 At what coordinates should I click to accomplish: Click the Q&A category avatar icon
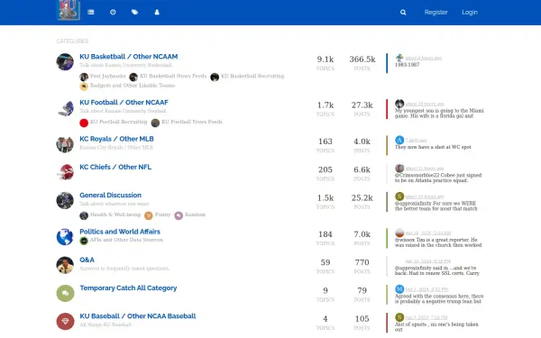(65, 265)
